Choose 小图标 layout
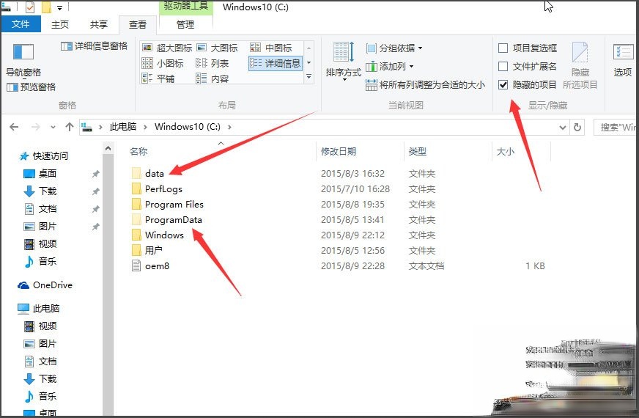Viewport: 639px width, 418px height. click(163, 63)
